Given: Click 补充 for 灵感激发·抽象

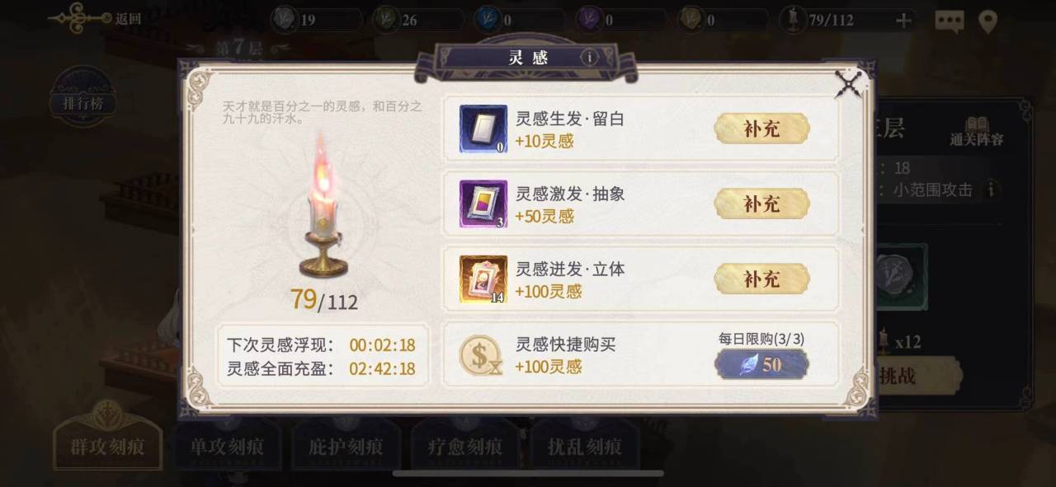Looking at the screenshot, I should click(x=761, y=204).
